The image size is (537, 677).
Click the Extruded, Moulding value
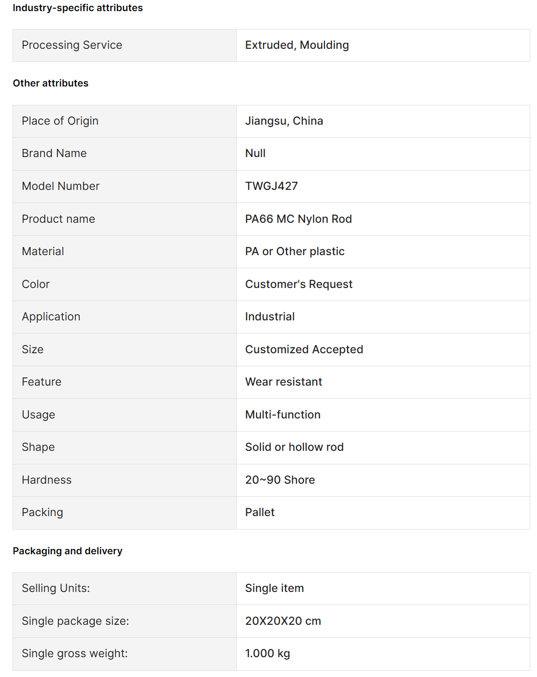point(297,45)
